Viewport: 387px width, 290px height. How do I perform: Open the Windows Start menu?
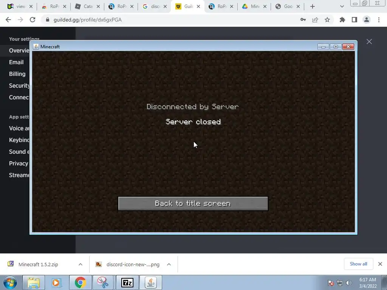pos(10,282)
